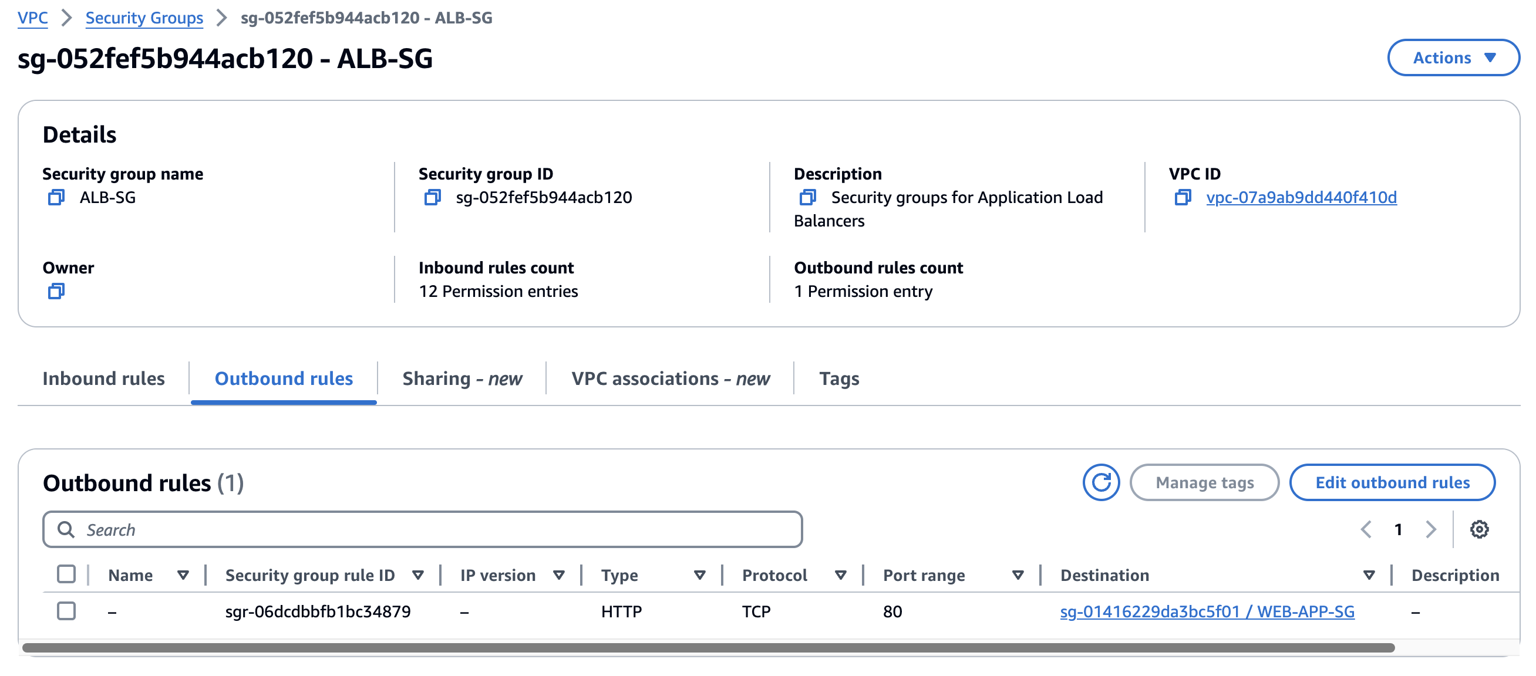
Task: Open the Tags tab
Action: click(838, 378)
